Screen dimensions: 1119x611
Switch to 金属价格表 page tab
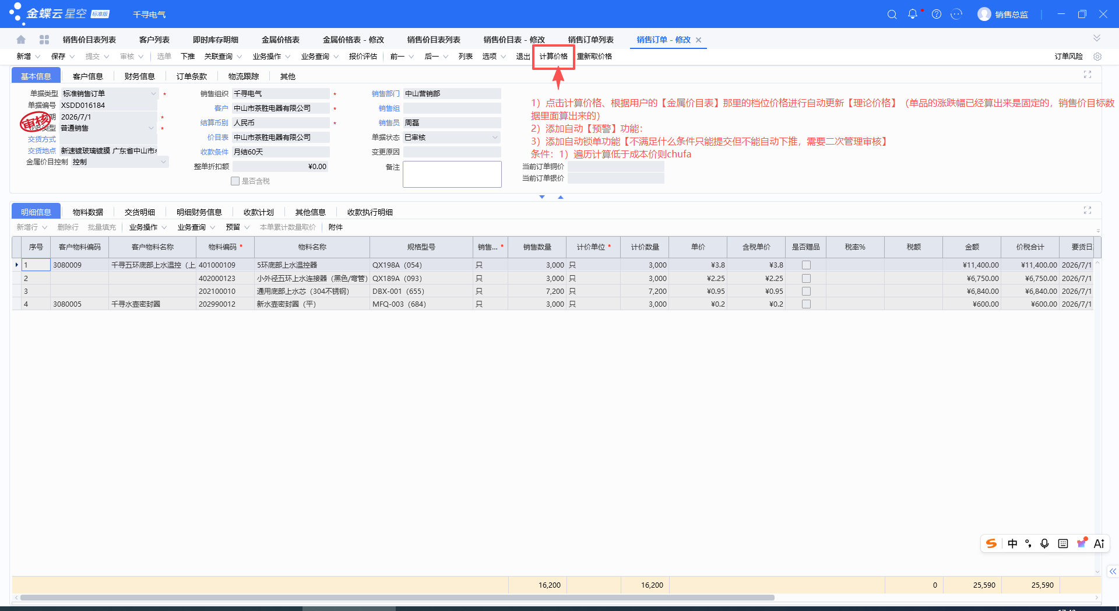pyautogui.click(x=280, y=40)
